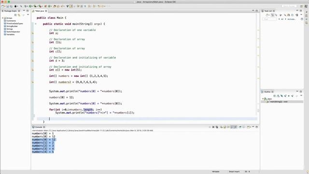This screenshot has height=174, width=309.
Task: Toggle Hide Static members in Outline
Action: pyautogui.click(x=285, y=96)
